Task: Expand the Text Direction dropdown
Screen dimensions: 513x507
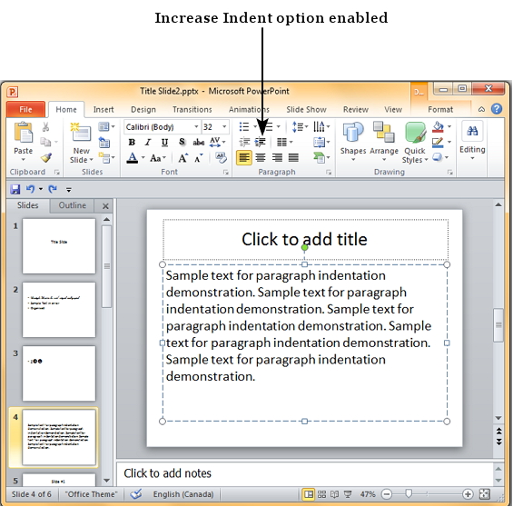Action: 328,126
